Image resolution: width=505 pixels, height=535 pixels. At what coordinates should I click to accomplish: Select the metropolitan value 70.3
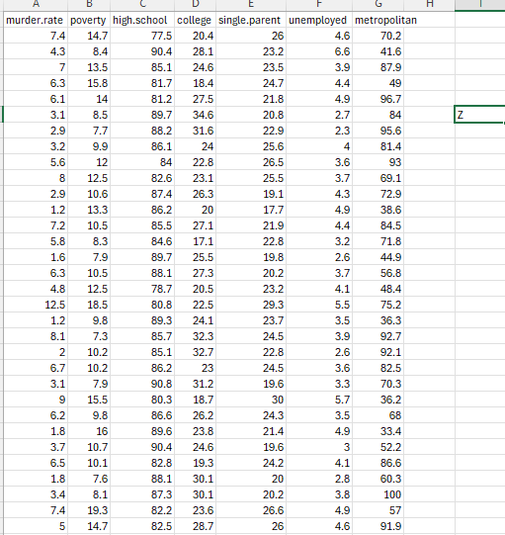coord(379,384)
